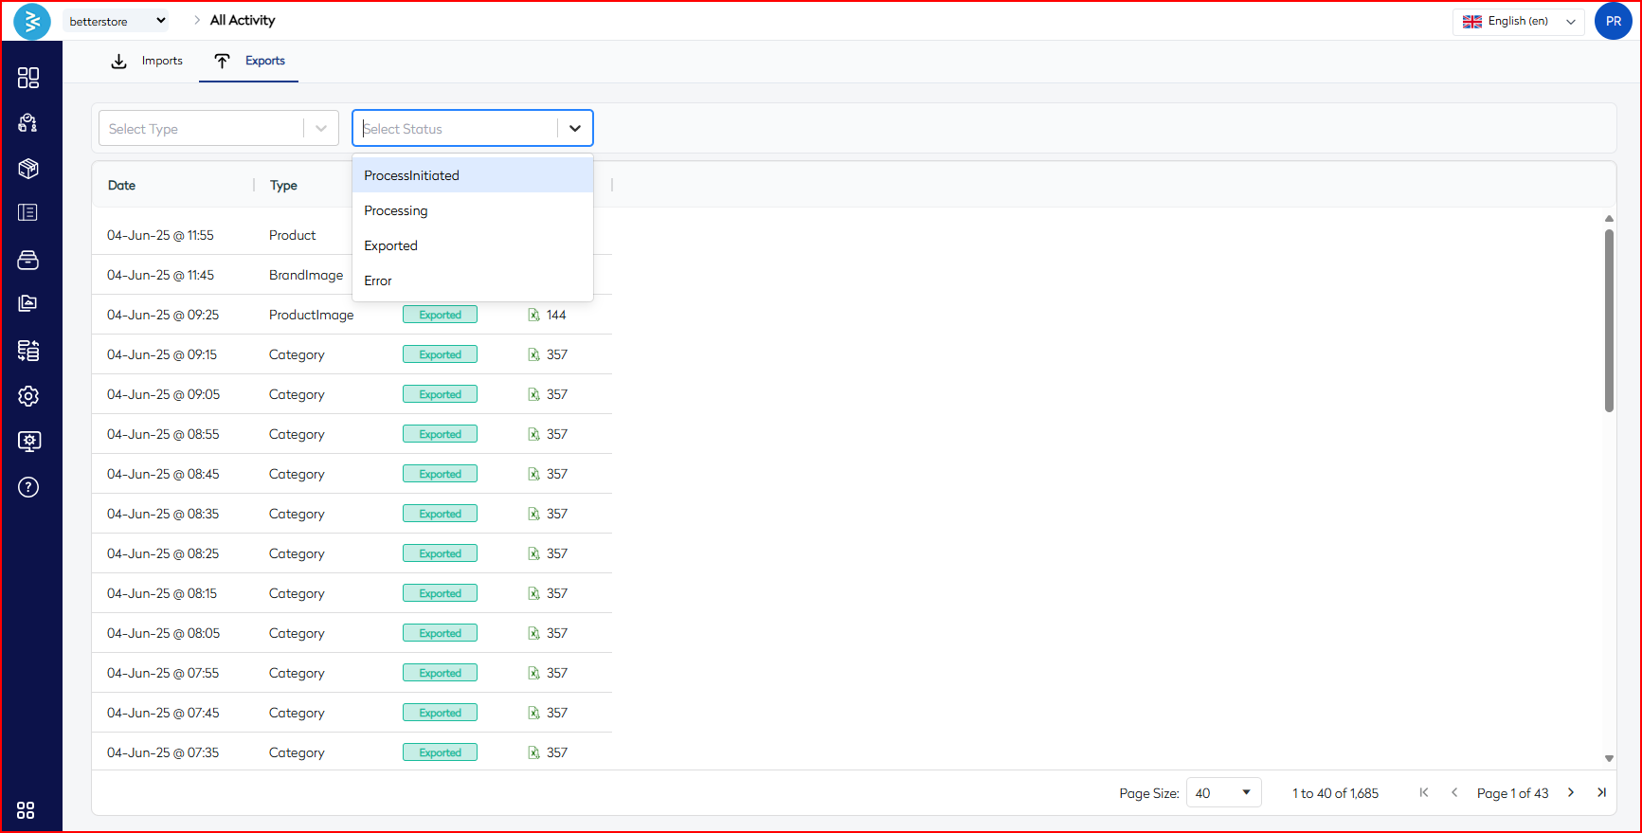Click the help question mark icon
The height and width of the screenshot is (833, 1642).
point(28,487)
